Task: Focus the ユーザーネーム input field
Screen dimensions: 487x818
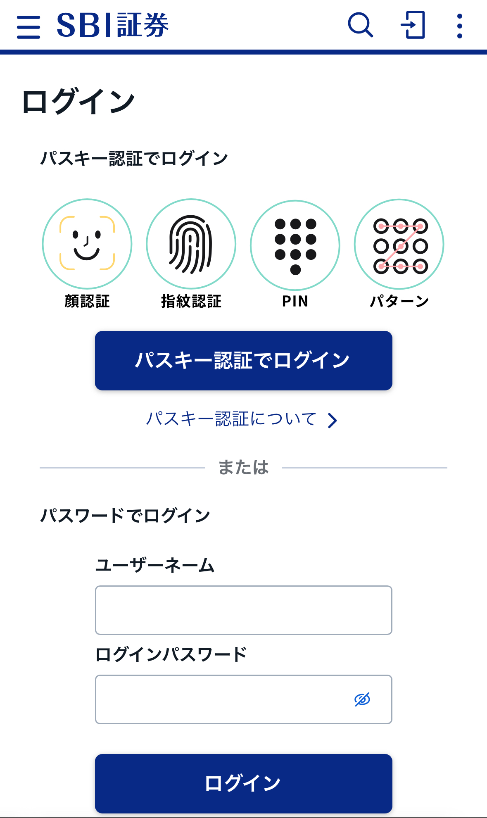Action: click(x=243, y=610)
